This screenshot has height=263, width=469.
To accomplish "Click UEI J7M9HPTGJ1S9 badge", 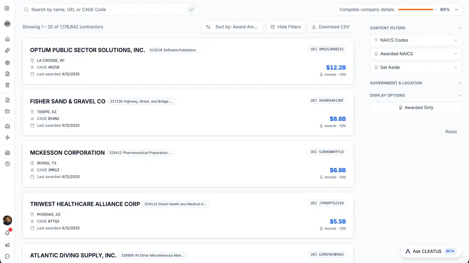I will (x=327, y=203).
